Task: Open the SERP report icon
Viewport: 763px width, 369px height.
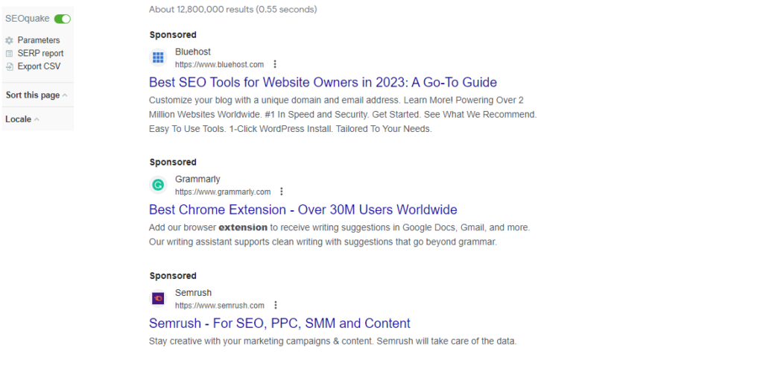Action: coord(9,54)
